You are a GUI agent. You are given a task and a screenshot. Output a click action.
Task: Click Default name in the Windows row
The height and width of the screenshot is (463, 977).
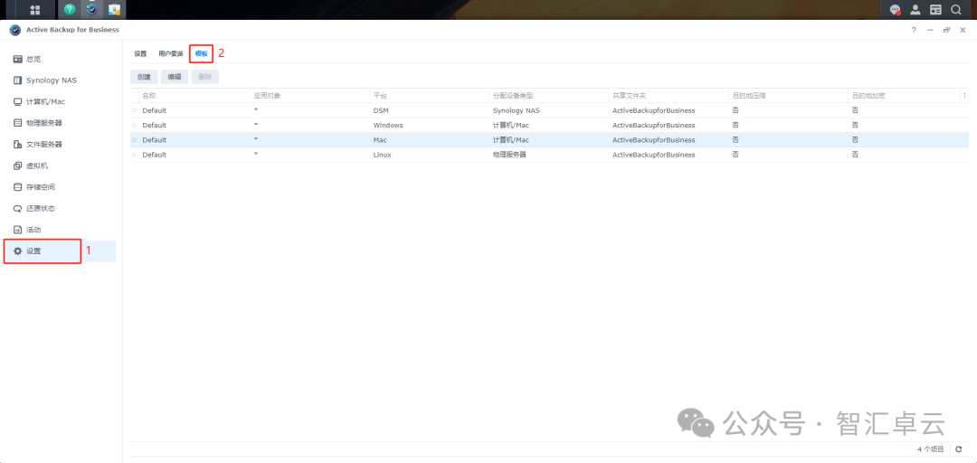(x=155, y=126)
